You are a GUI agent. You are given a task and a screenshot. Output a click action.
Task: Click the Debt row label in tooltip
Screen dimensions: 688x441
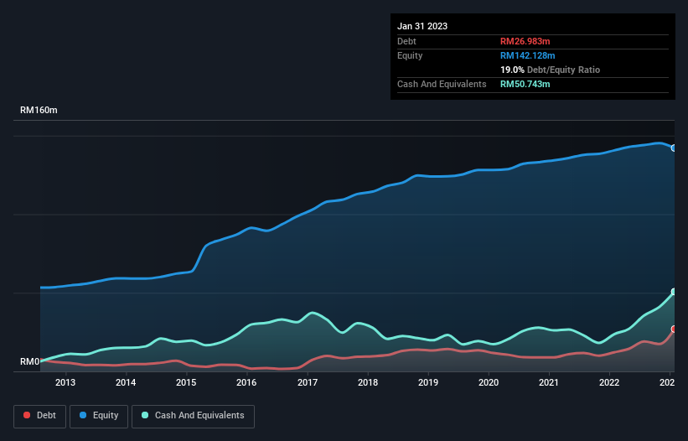(406, 41)
